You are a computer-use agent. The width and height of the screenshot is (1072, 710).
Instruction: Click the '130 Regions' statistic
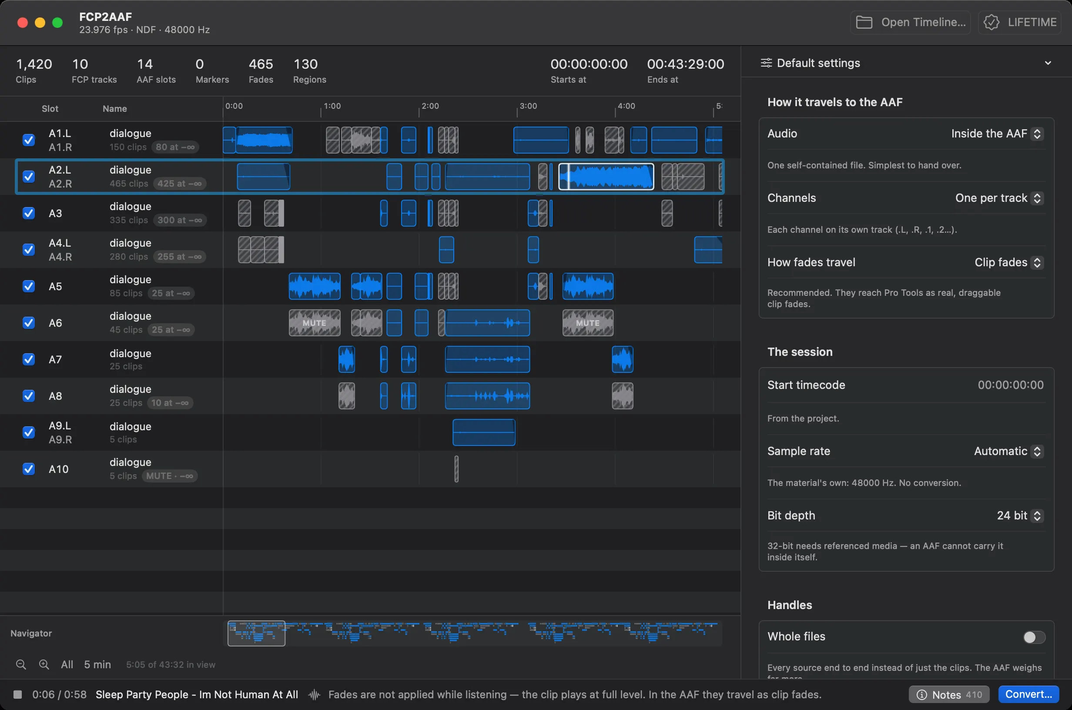tap(310, 70)
